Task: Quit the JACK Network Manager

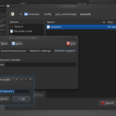Action: point(71,43)
